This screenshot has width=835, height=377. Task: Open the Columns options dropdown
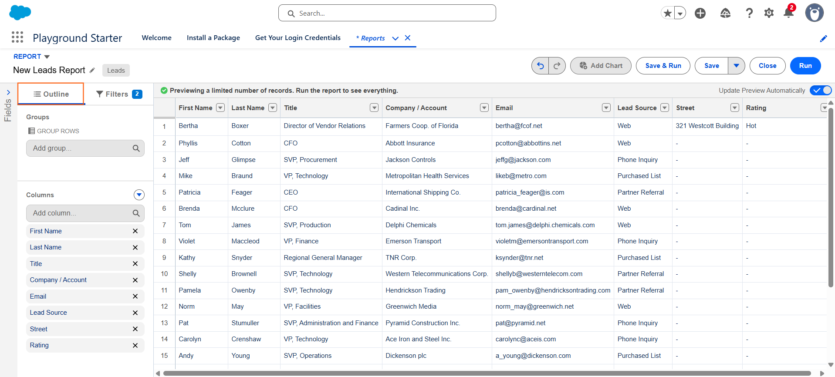139,195
